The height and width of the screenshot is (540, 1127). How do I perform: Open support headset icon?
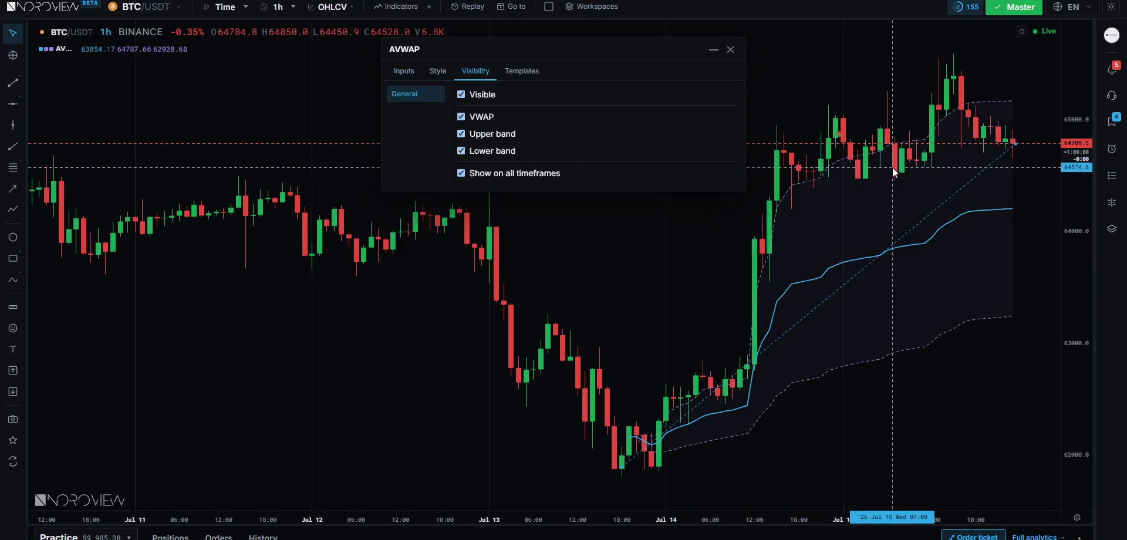[1112, 96]
